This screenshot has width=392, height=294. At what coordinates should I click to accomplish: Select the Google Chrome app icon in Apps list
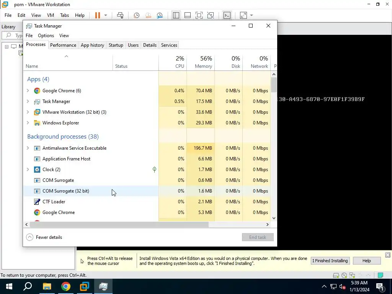37,90
